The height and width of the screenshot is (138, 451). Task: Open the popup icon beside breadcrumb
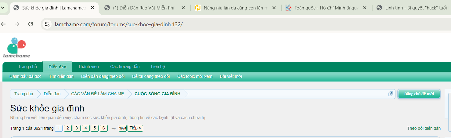(391, 94)
